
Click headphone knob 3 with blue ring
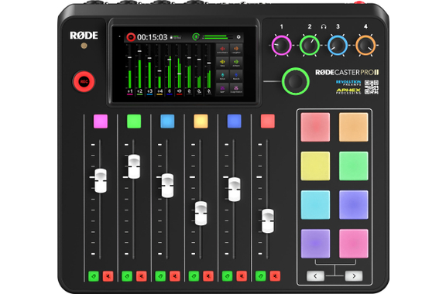[338, 45]
